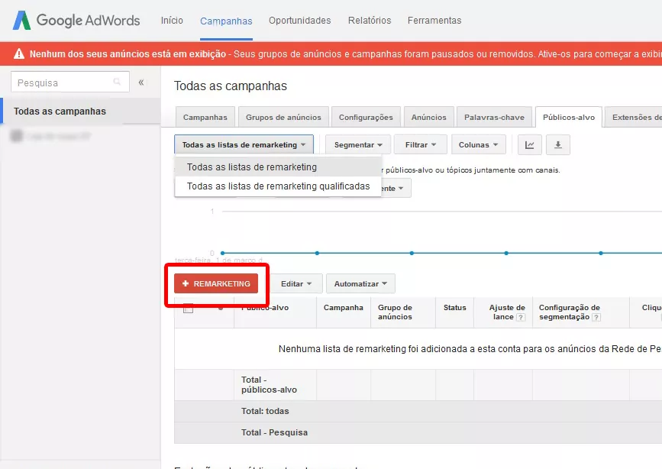Open the Todas as listas de remarketing dropdown

point(244,145)
